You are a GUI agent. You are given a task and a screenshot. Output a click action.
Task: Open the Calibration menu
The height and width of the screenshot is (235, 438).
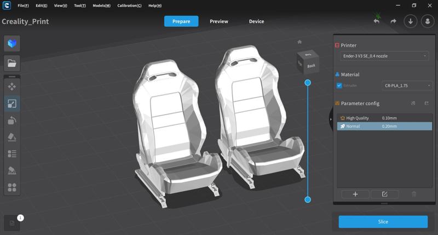point(129,5)
